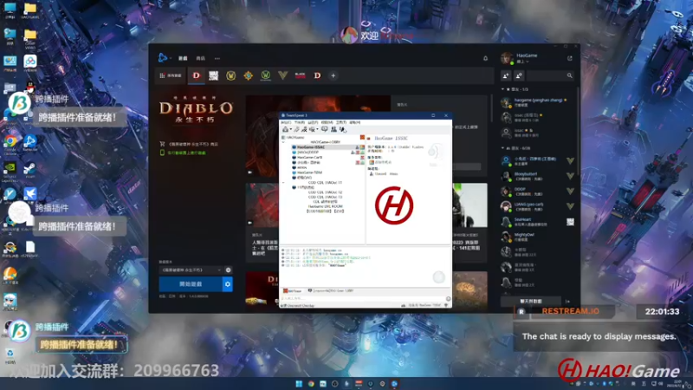Select the WoW Classic game icon

266,75
